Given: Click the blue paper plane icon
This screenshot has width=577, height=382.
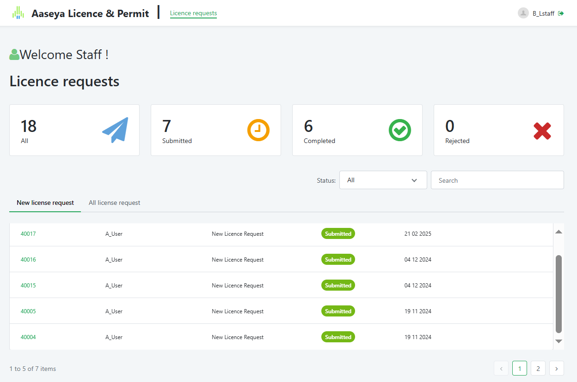Looking at the screenshot, I should 115,130.
